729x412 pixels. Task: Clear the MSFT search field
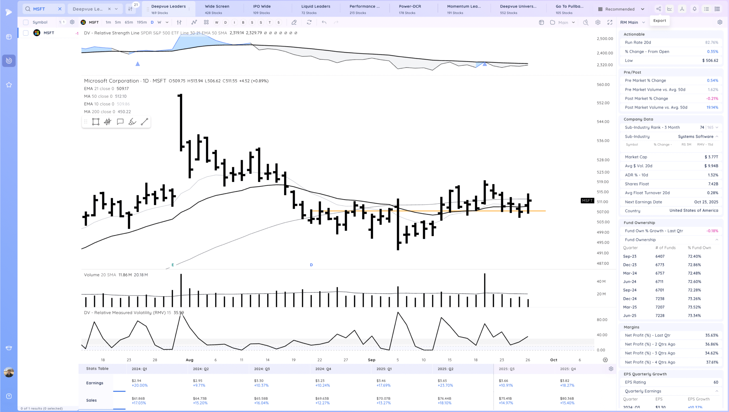[60, 9]
